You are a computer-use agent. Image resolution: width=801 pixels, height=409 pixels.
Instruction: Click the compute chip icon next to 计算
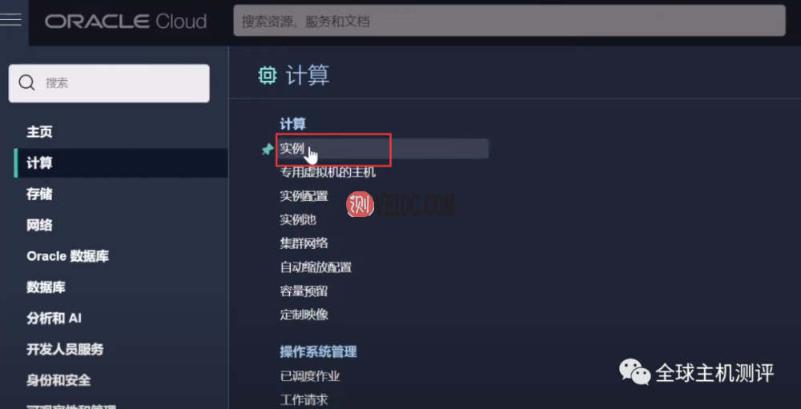(268, 75)
